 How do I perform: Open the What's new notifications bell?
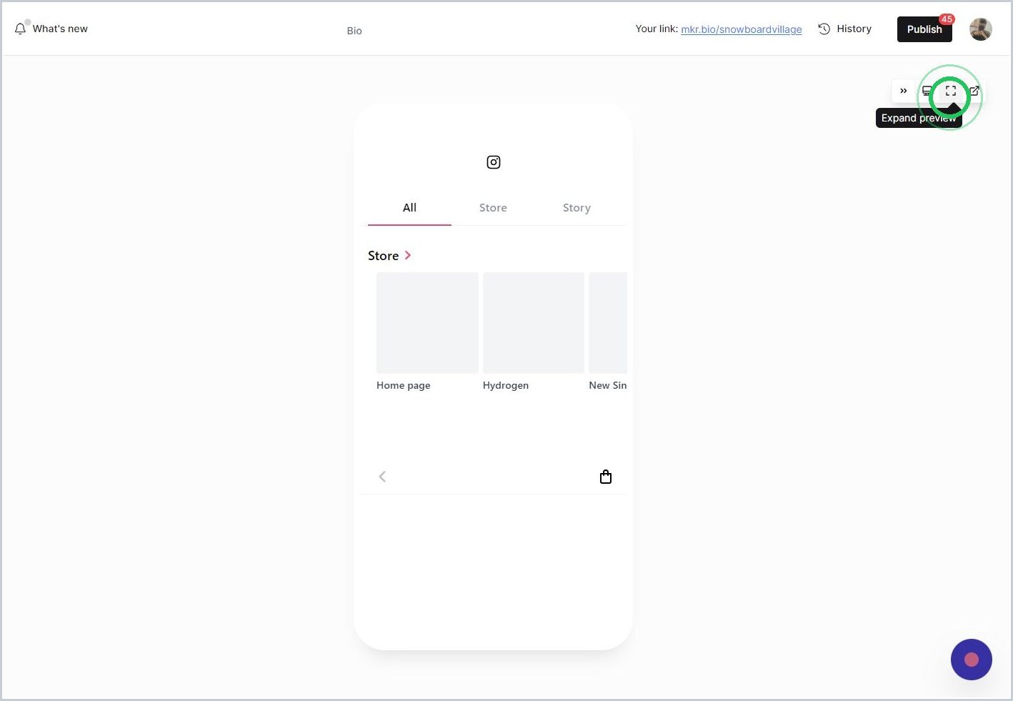point(20,29)
